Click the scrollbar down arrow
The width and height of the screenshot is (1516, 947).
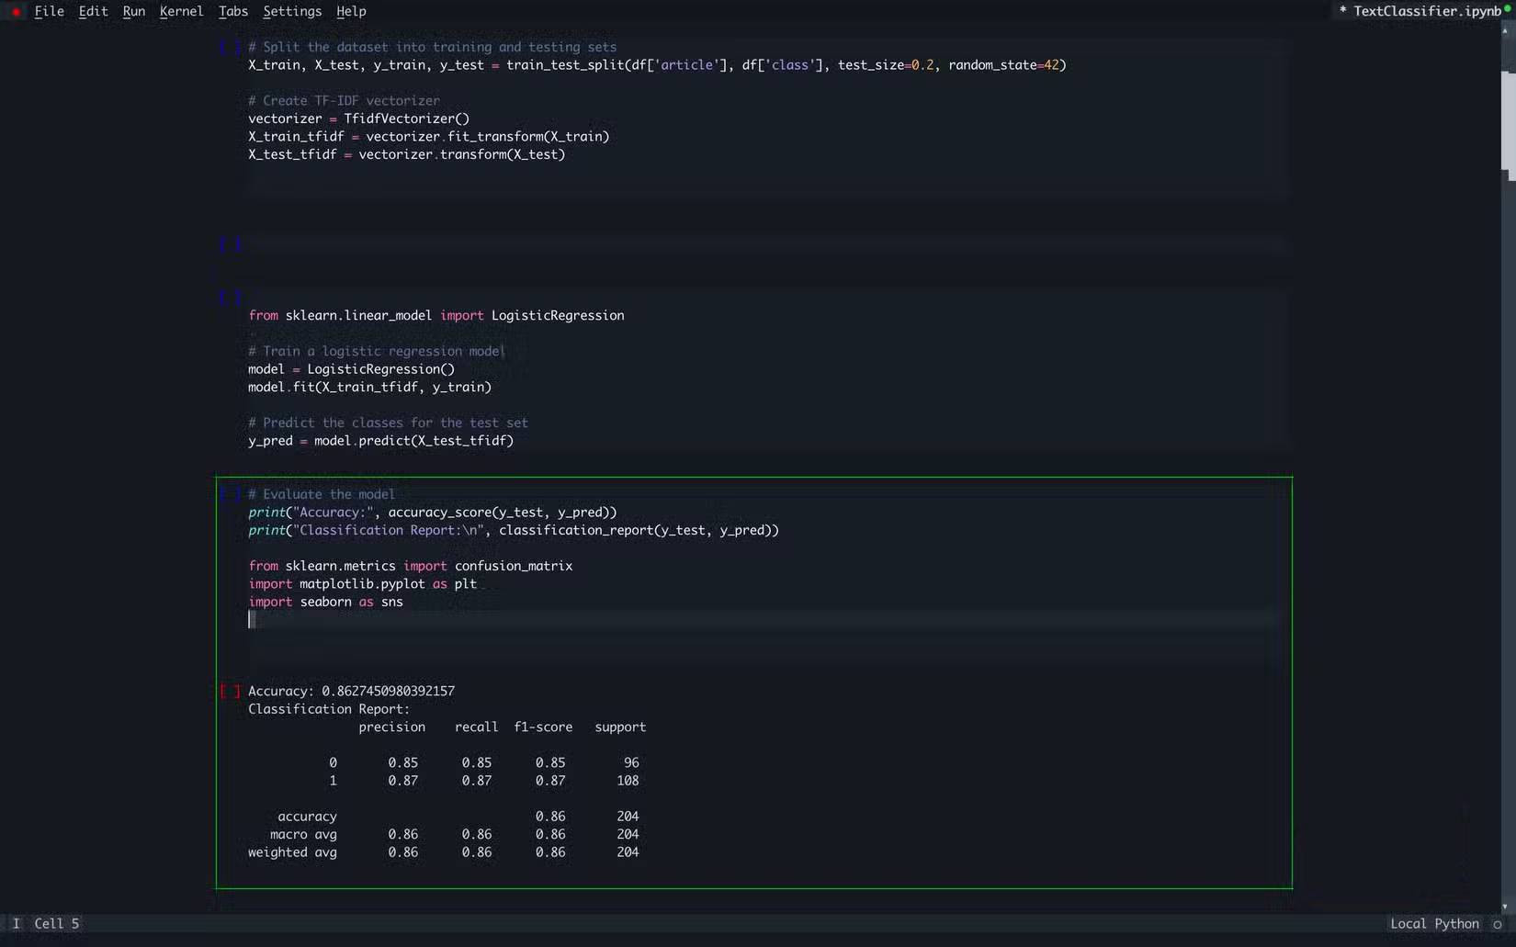click(1505, 906)
